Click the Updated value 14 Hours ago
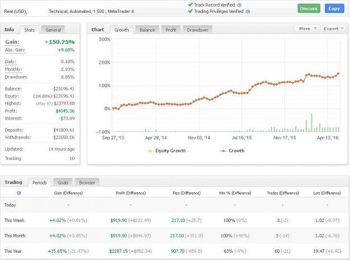350x260 pixels. [x=62, y=149]
